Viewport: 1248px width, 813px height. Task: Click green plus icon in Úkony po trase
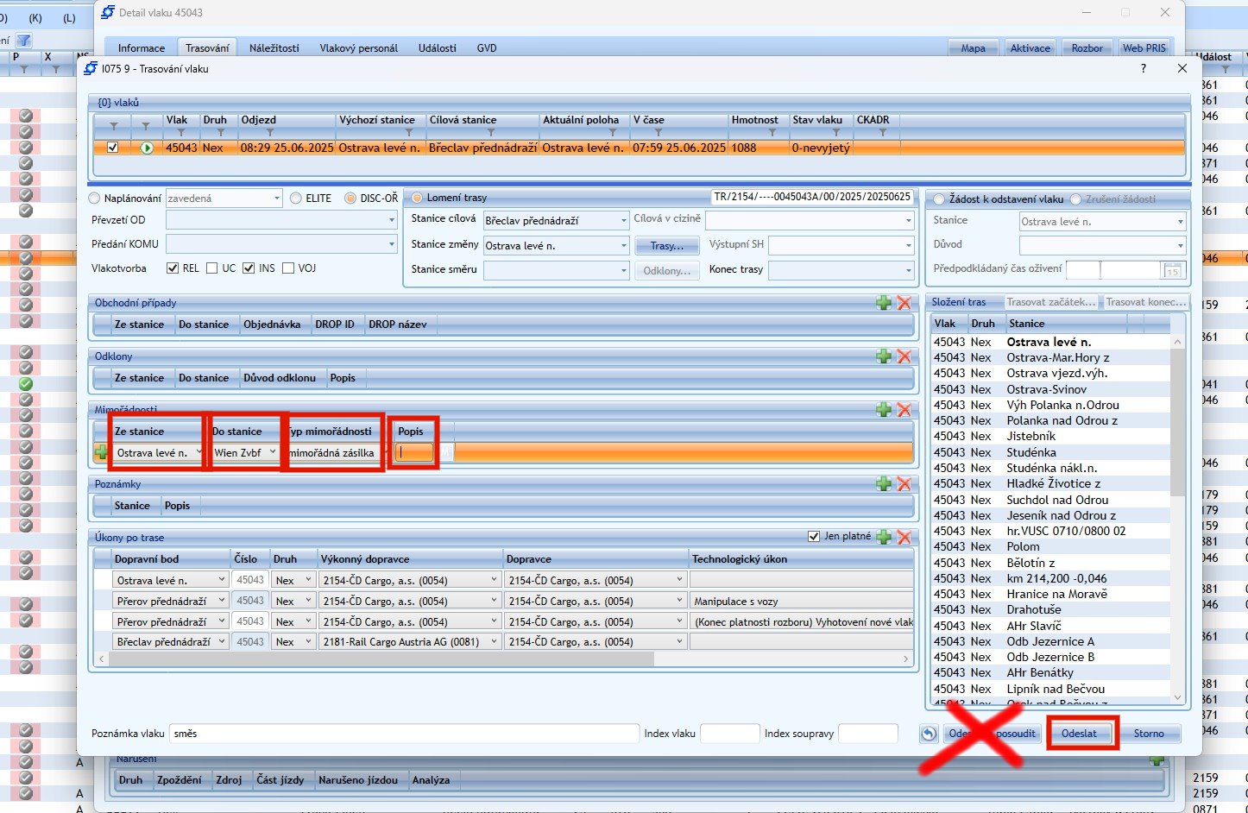[883, 537]
